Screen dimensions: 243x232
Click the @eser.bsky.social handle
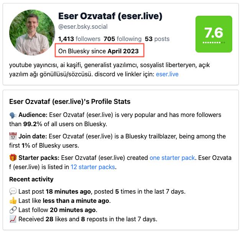83,27
